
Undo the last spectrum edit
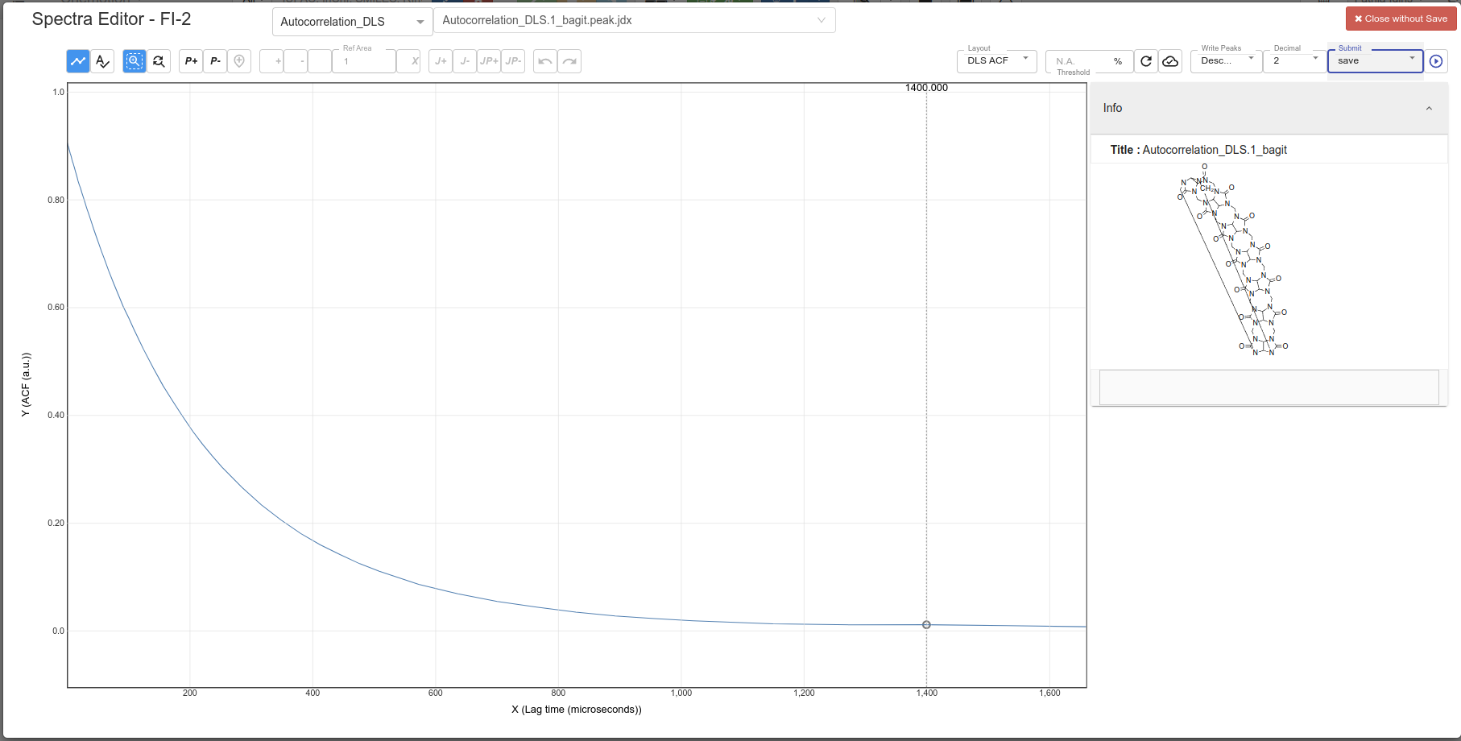pos(545,60)
